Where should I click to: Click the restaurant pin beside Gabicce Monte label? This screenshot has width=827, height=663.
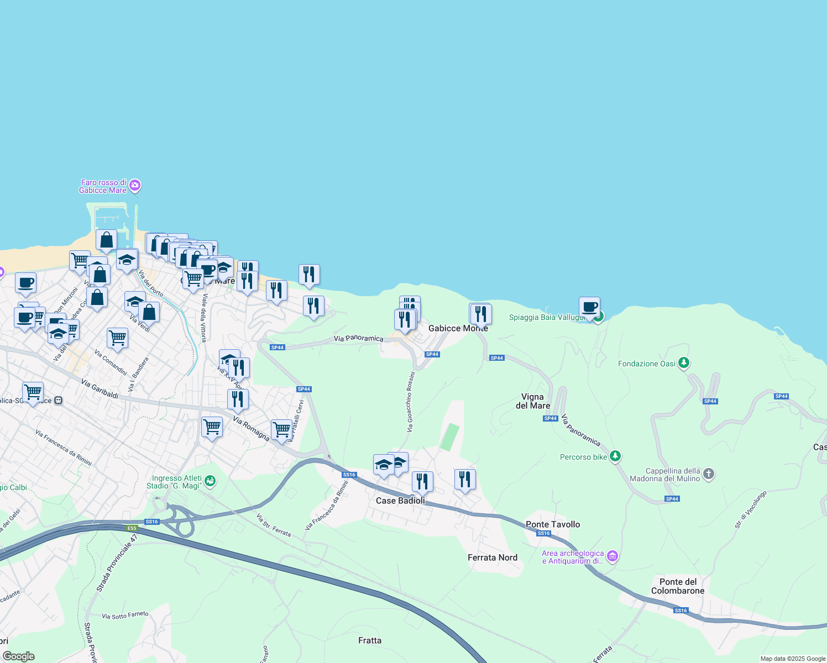click(480, 313)
